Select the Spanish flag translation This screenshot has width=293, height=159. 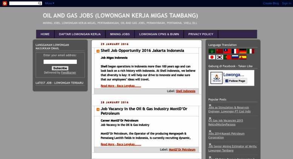(243, 57)
